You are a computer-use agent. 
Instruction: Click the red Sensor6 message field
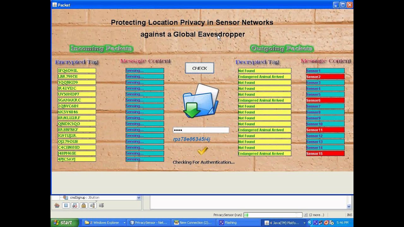click(325, 100)
